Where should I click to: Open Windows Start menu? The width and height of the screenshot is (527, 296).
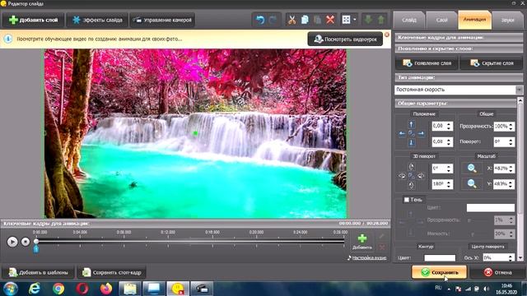click(11, 289)
